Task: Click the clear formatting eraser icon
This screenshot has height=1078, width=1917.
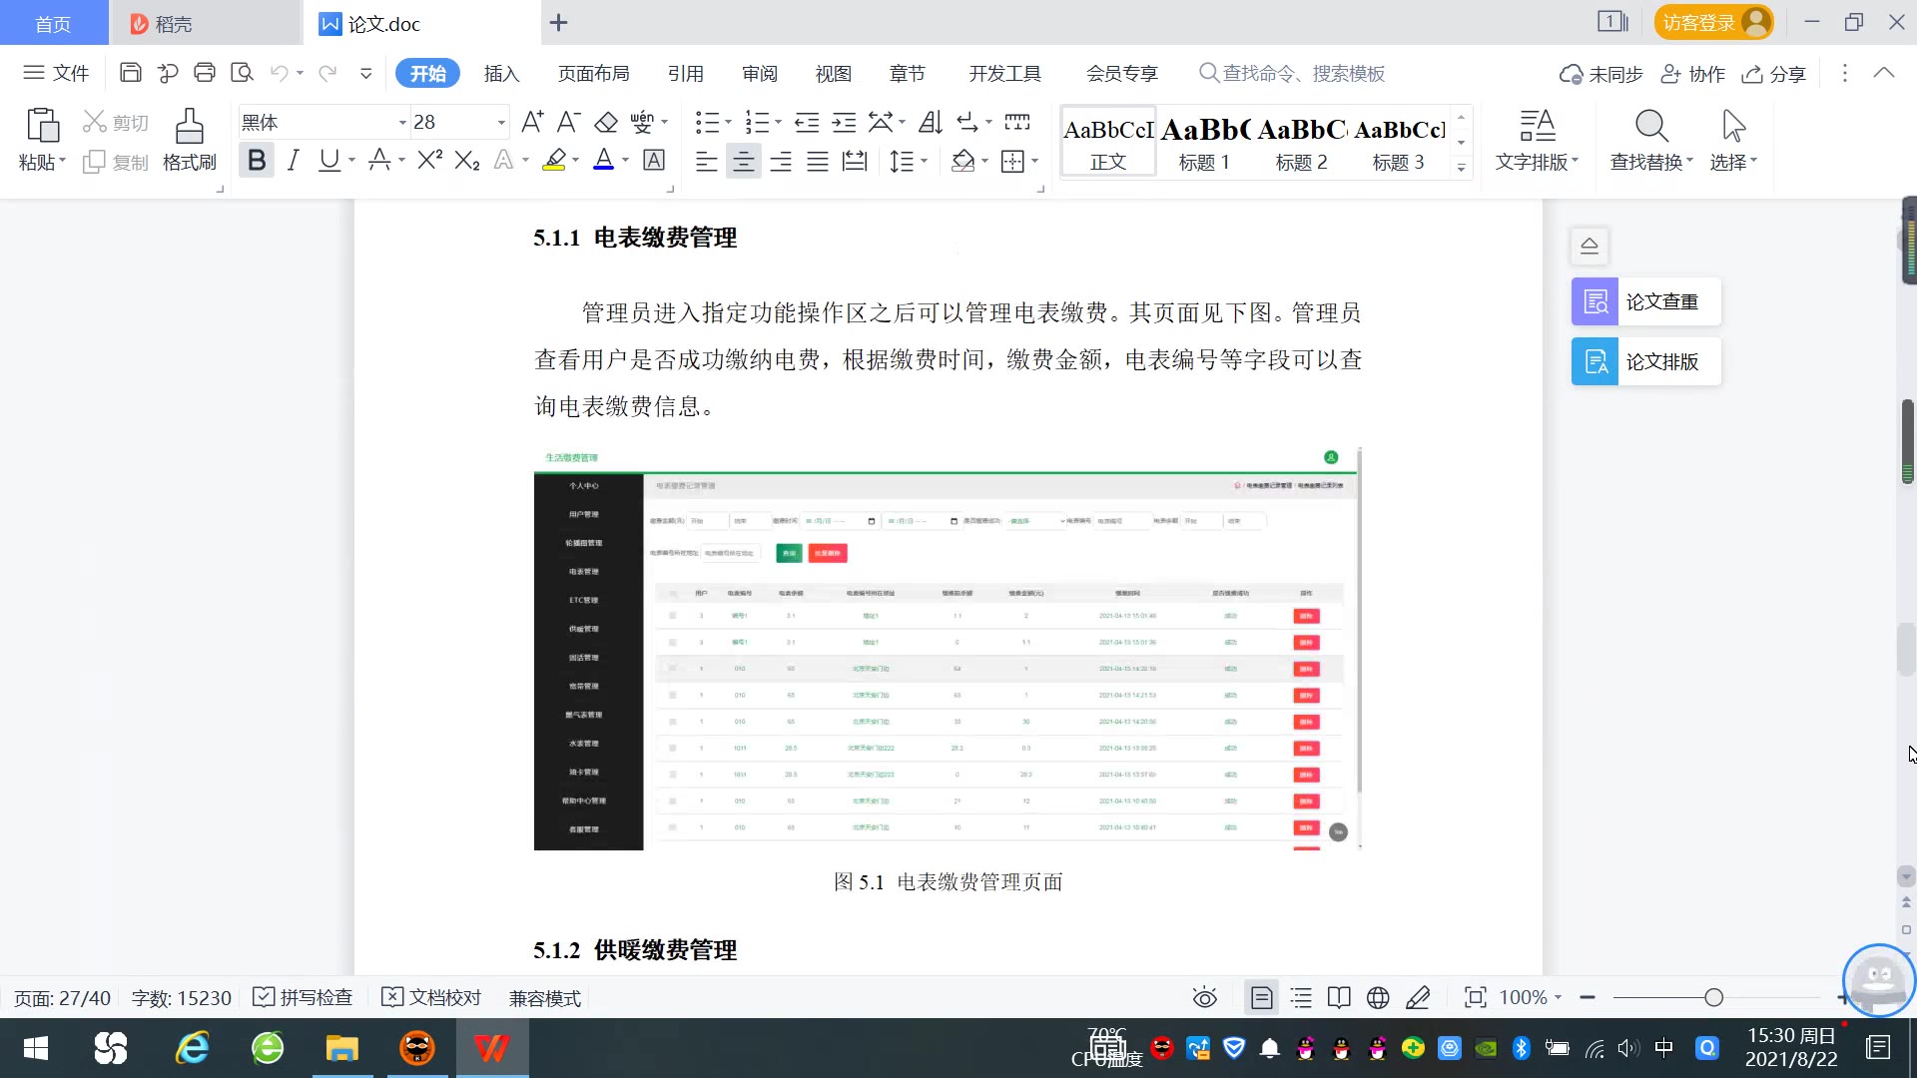Action: coord(606,122)
